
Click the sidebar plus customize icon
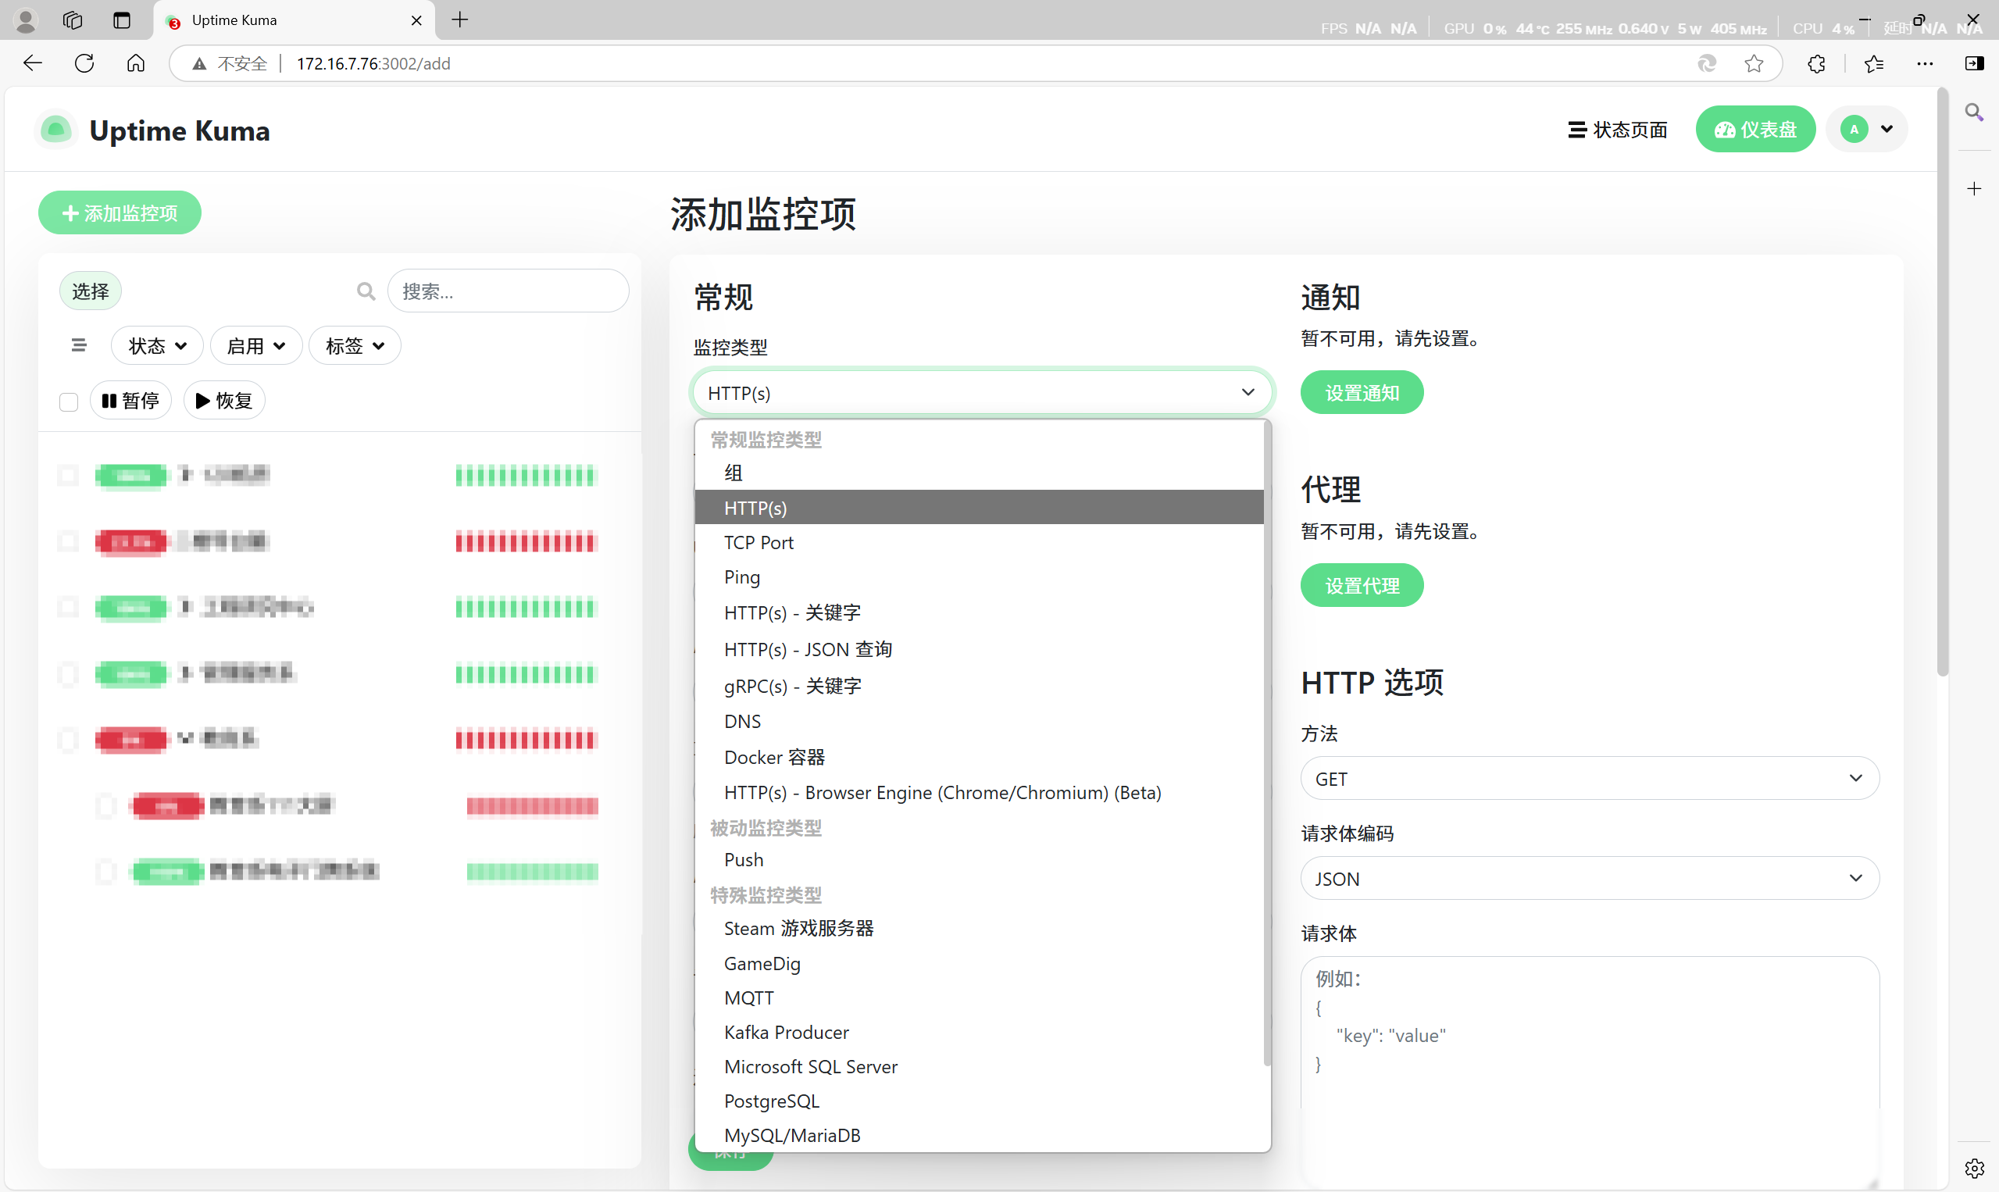tap(1974, 189)
